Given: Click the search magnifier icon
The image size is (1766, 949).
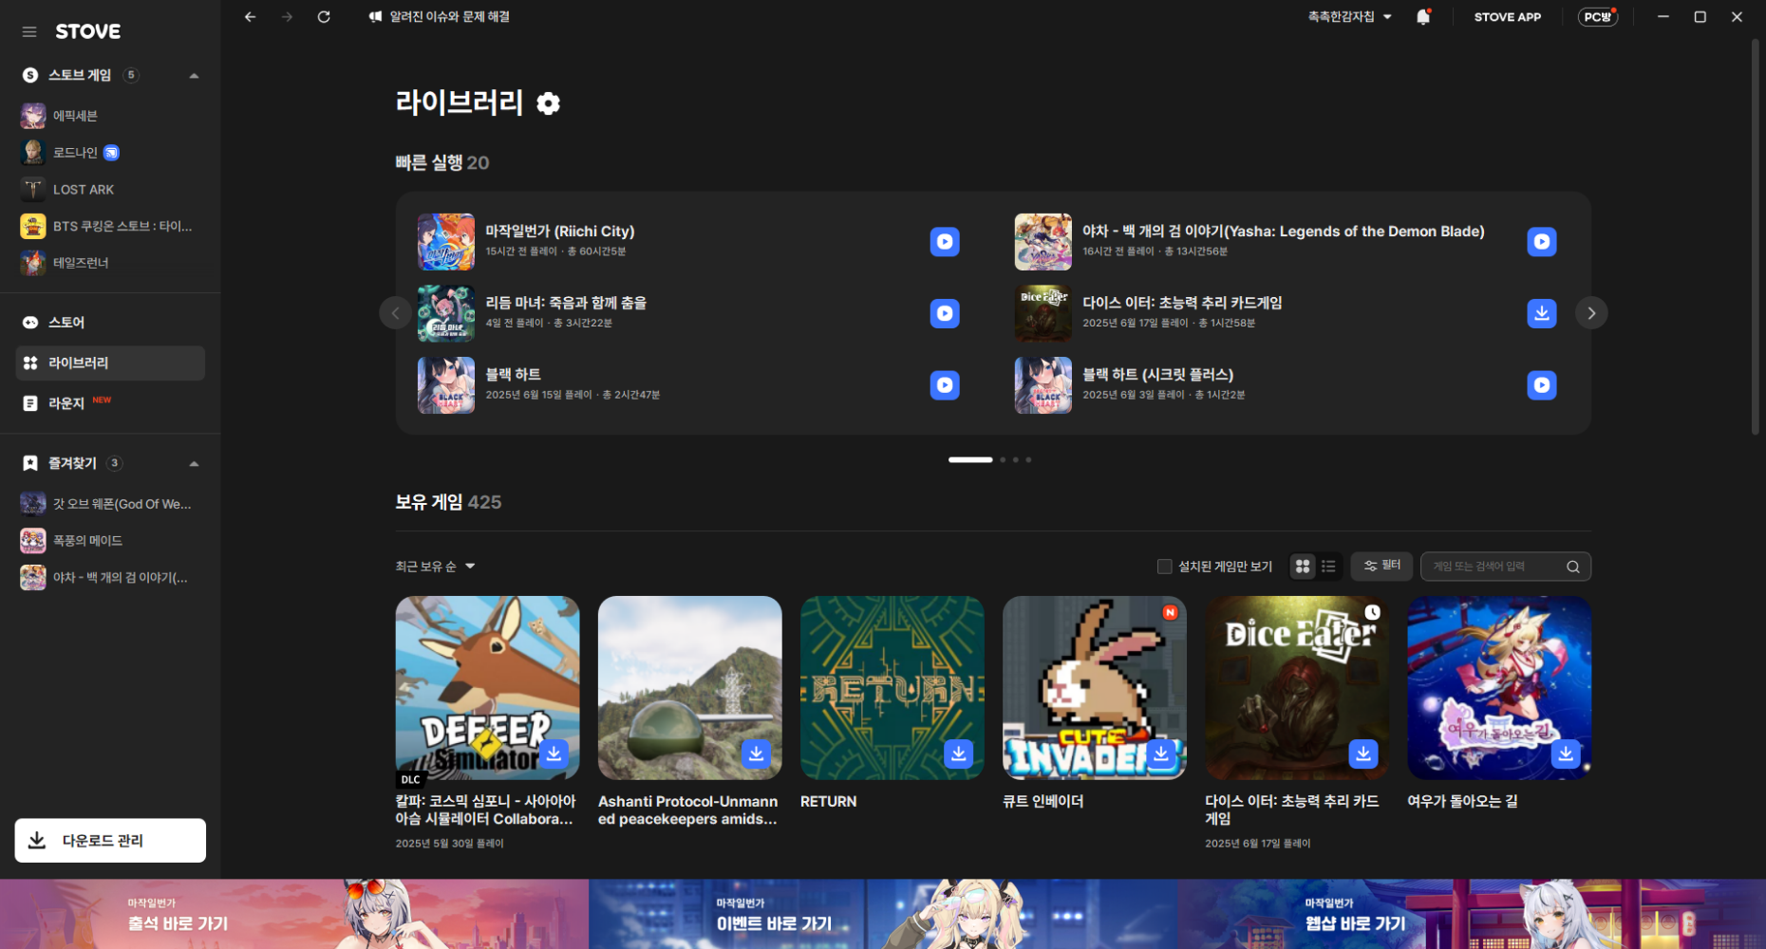Looking at the screenshot, I should [x=1572, y=567].
